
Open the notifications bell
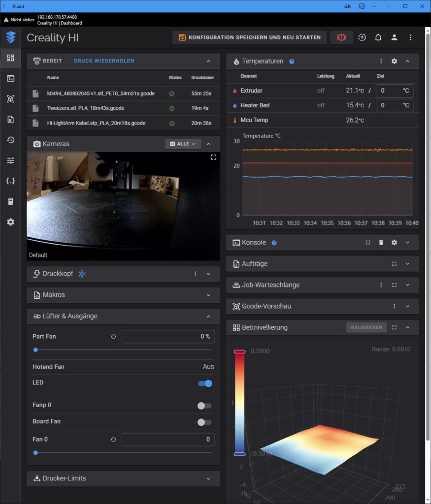pos(378,37)
